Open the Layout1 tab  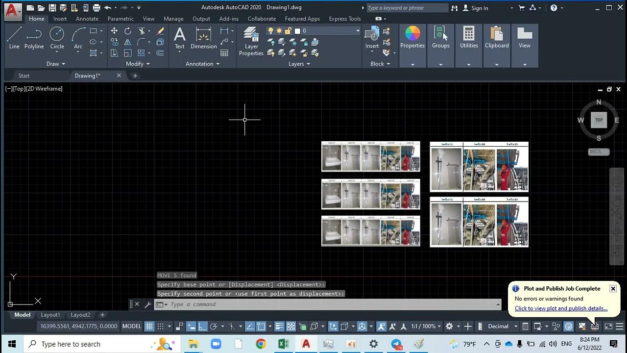click(x=50, y=315)
